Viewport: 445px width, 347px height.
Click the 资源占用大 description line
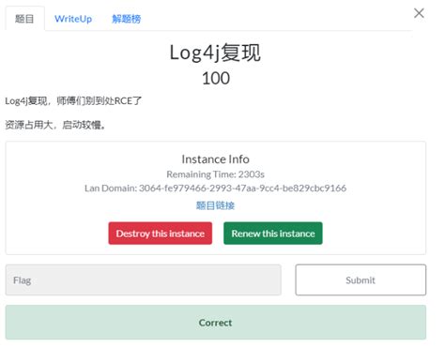pos(55,125)
